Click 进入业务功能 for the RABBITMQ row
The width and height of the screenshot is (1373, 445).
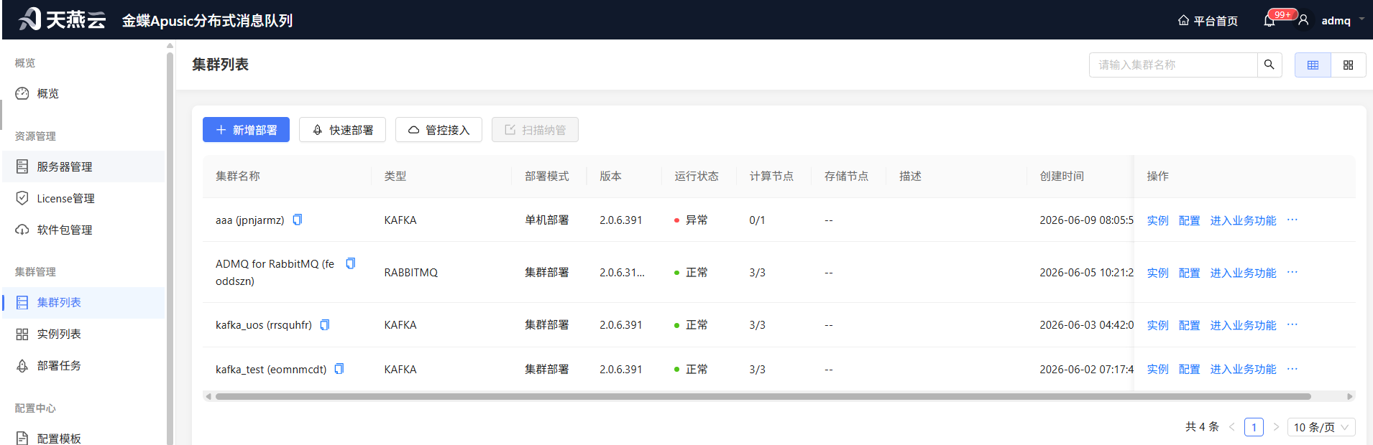pos(1243,273)
